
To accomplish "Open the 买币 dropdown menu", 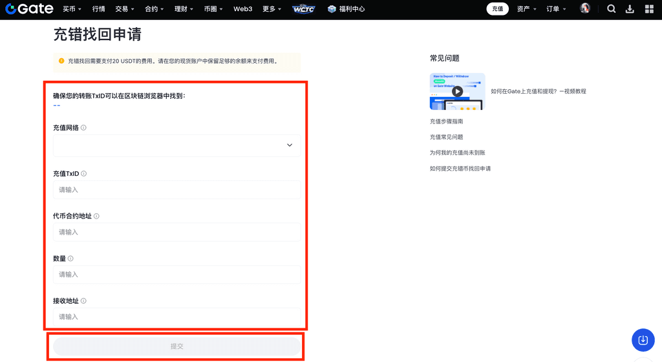I will coord(72,9).
